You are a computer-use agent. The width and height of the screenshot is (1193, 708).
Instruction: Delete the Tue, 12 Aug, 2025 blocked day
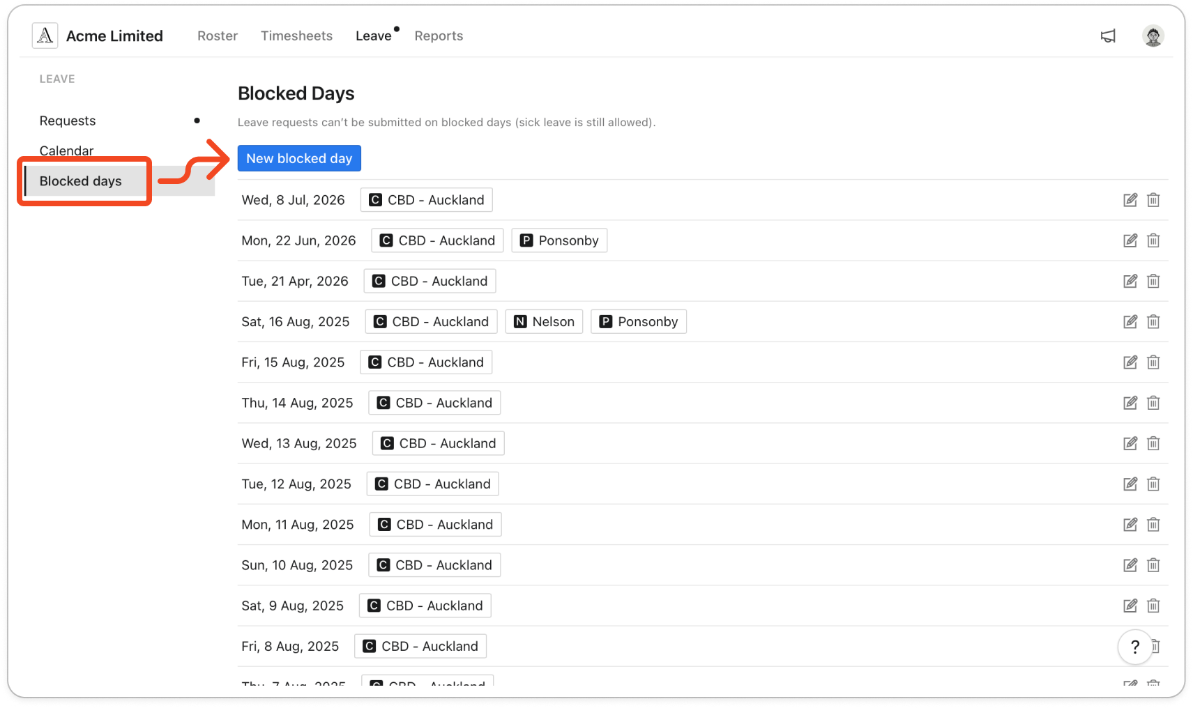point(1153,484)
